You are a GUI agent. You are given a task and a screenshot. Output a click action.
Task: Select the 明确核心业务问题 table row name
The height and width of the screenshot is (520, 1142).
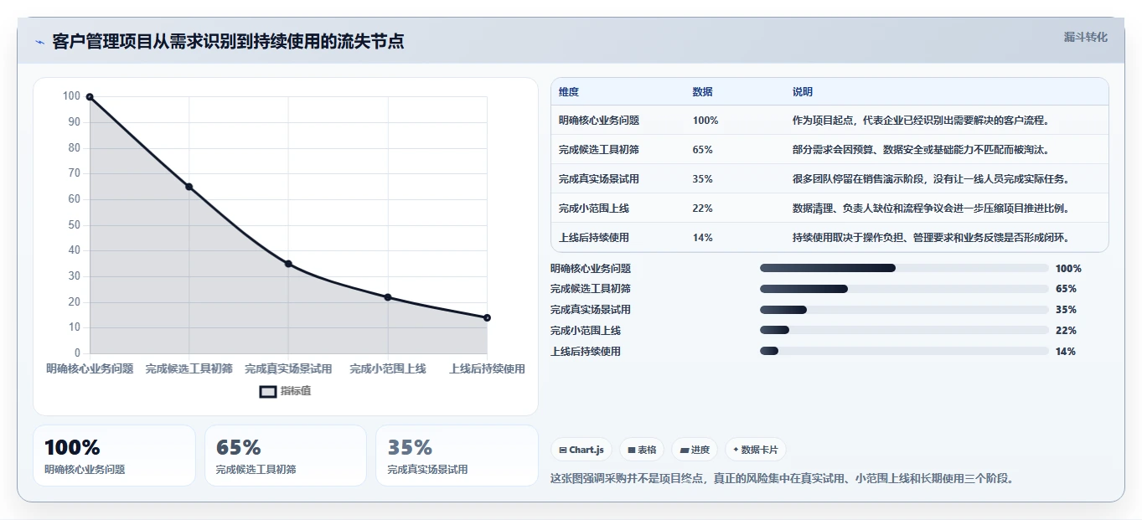point(599,121)
